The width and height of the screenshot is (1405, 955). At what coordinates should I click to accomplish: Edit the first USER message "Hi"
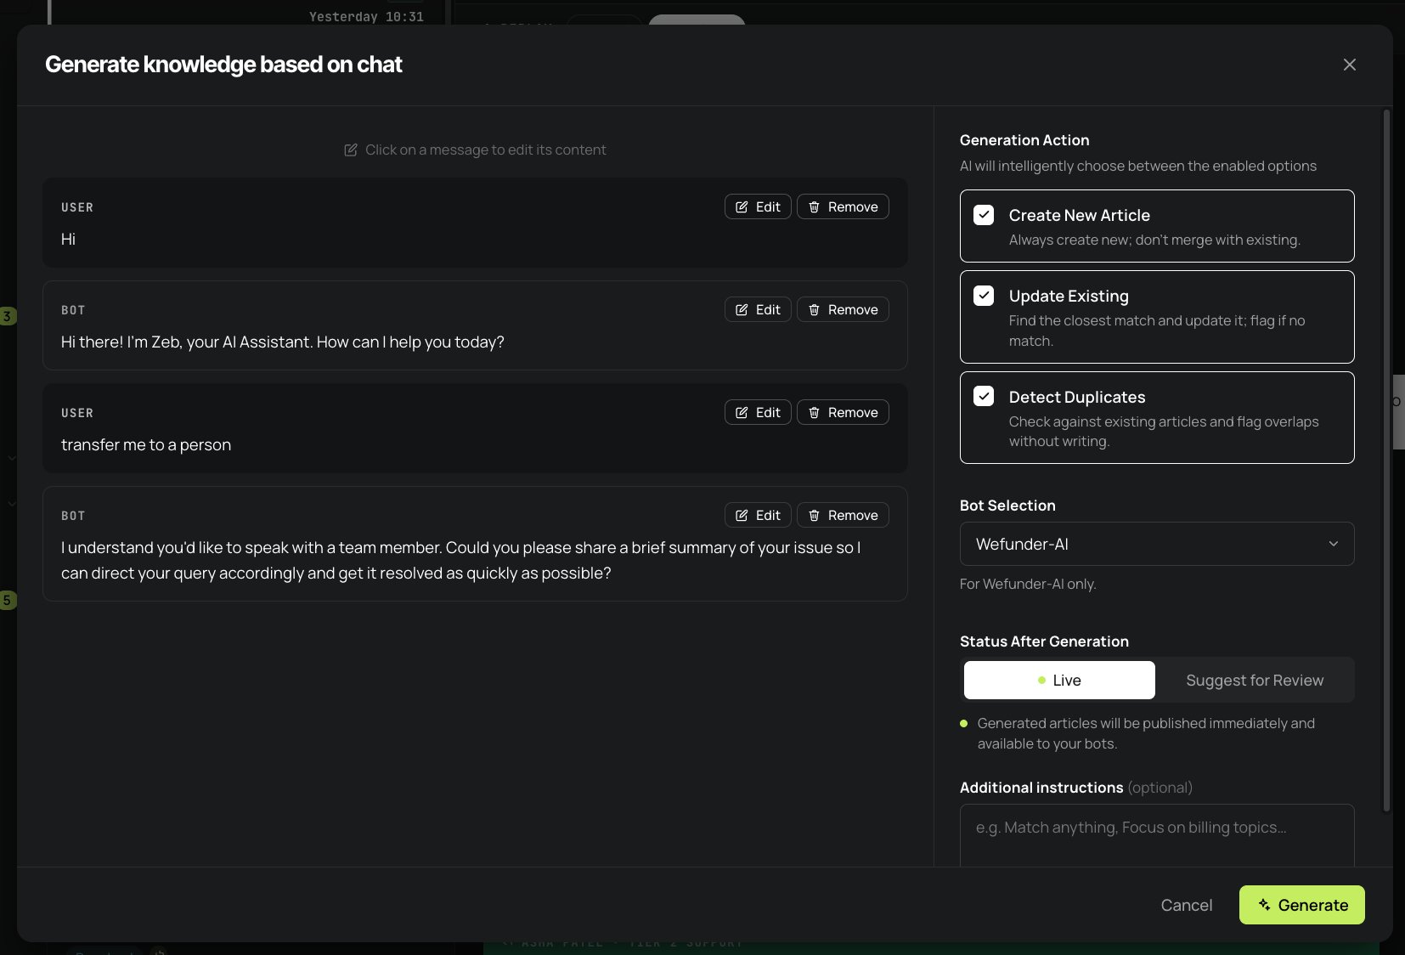[x=758, y=206]
